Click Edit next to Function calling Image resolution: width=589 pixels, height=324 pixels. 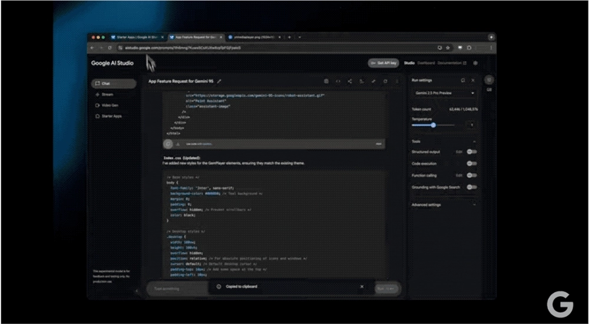click(459, 175)
